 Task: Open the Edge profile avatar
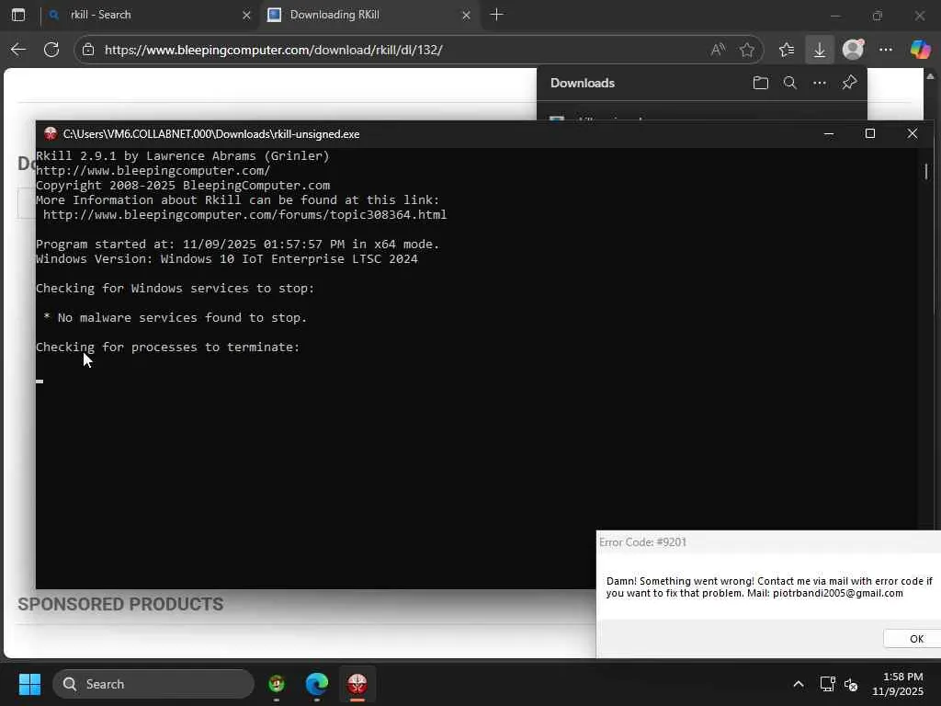pos(853,50)
